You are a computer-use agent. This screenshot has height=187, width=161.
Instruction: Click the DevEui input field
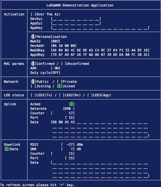[76, 19]
